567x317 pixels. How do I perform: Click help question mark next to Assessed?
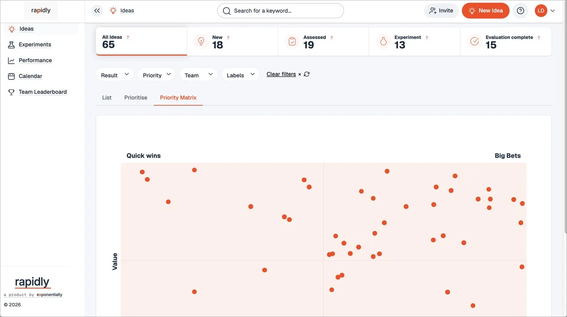click(x=331, y=37)
